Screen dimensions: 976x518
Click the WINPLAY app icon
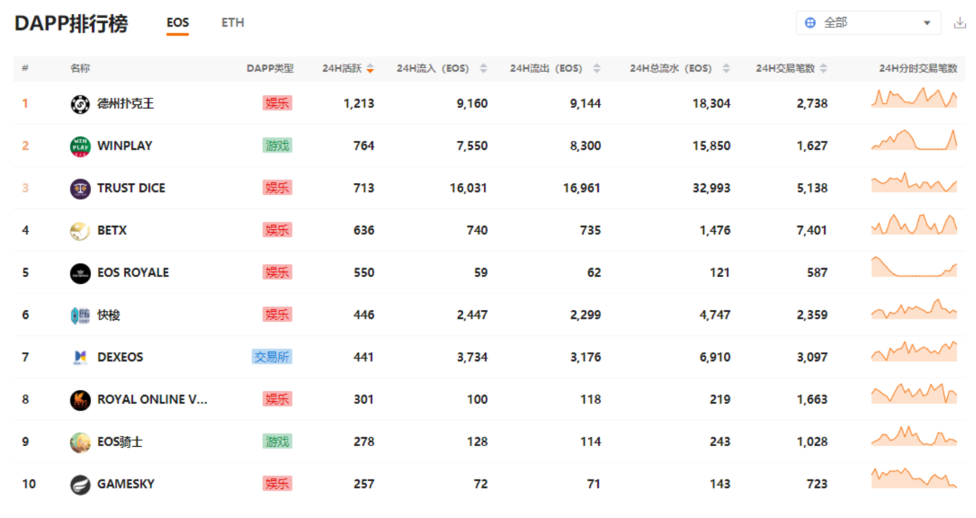coord(80,146)
